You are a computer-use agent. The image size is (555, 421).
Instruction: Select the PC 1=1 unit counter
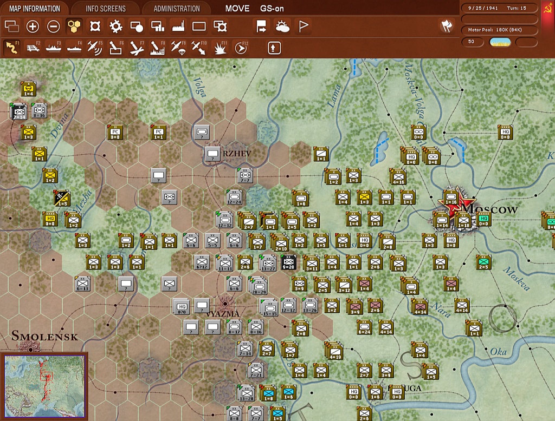tap(159, 133)
